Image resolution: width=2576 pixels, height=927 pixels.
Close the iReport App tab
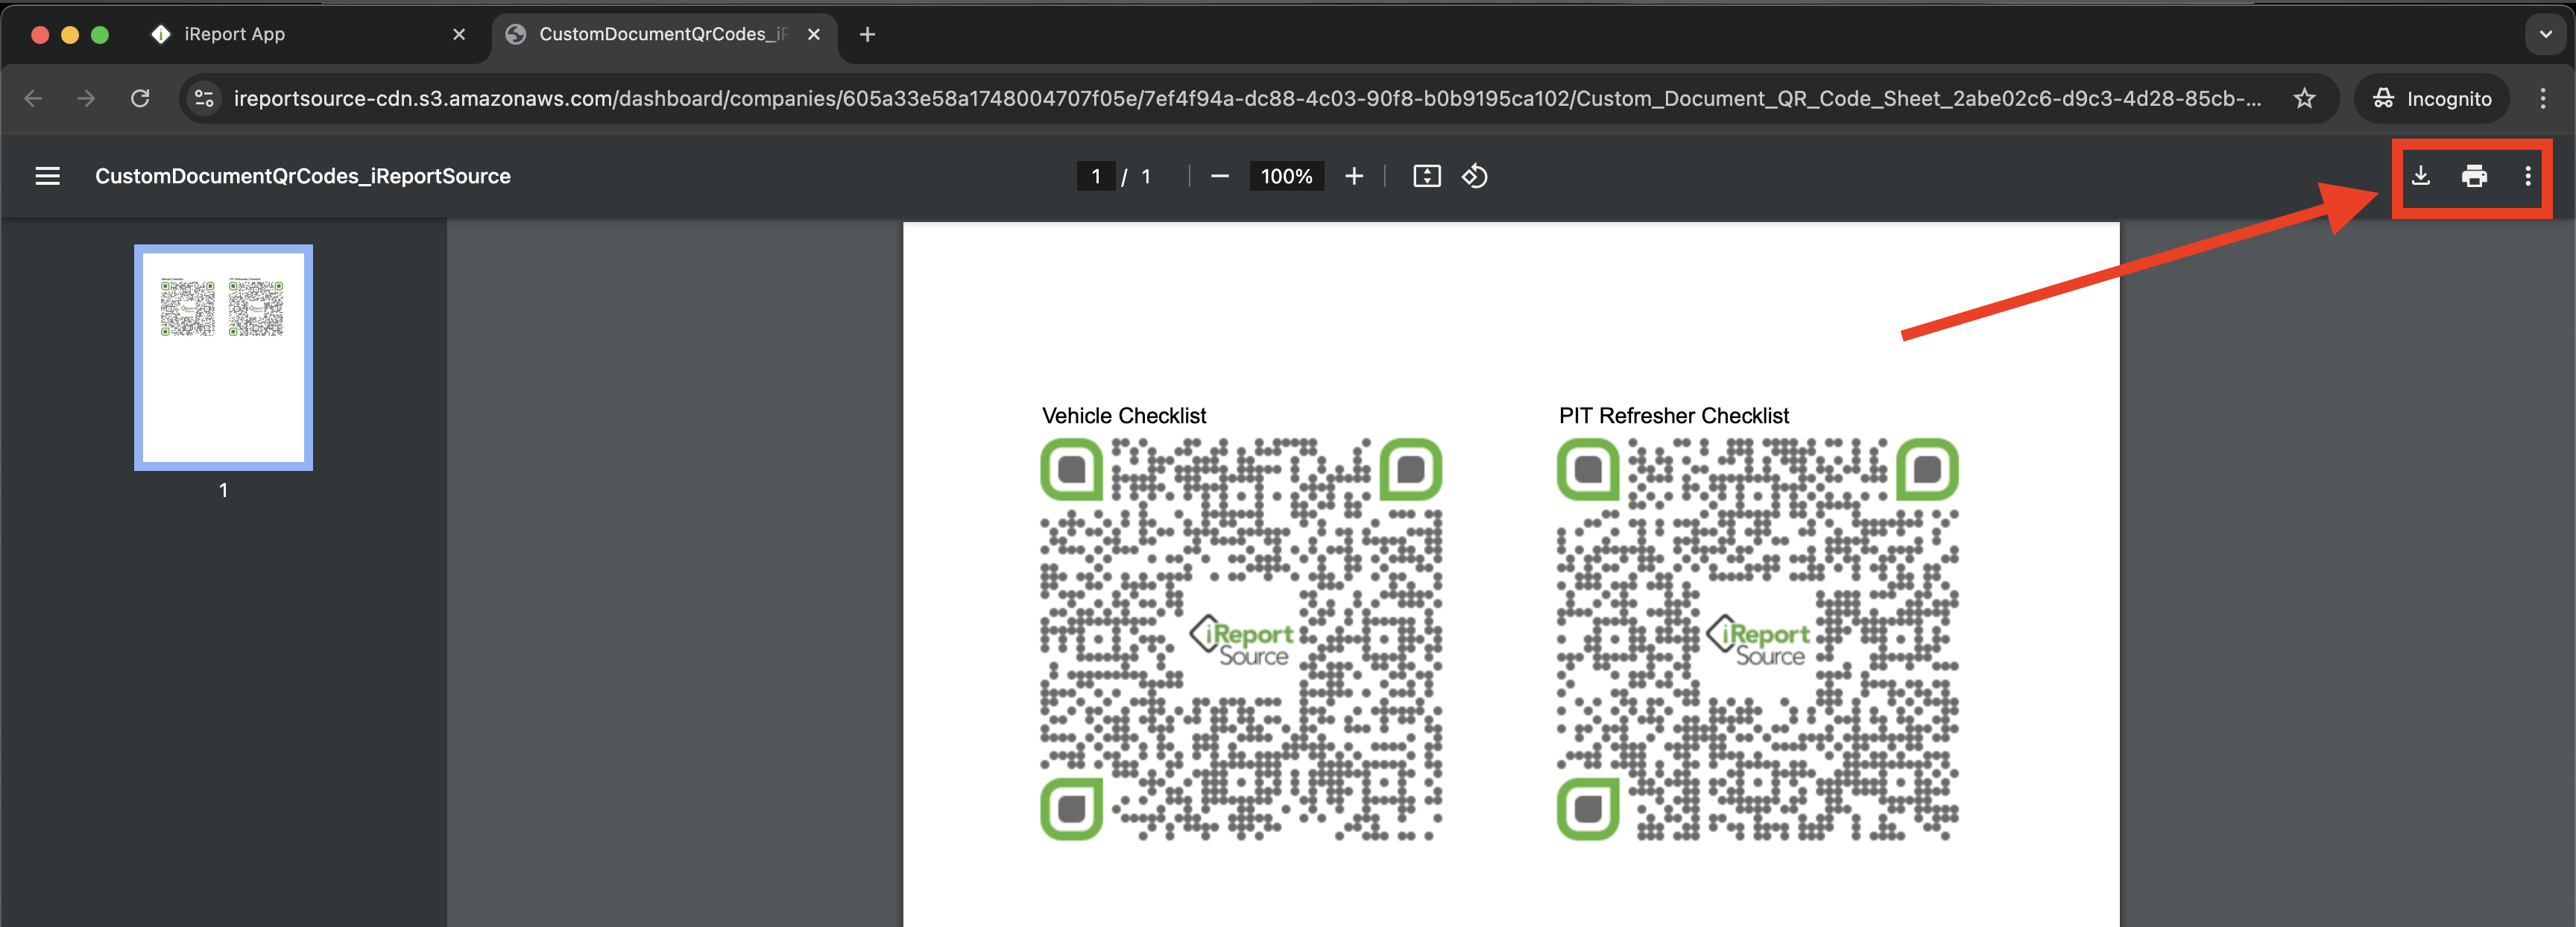click(x=459, y=34)
